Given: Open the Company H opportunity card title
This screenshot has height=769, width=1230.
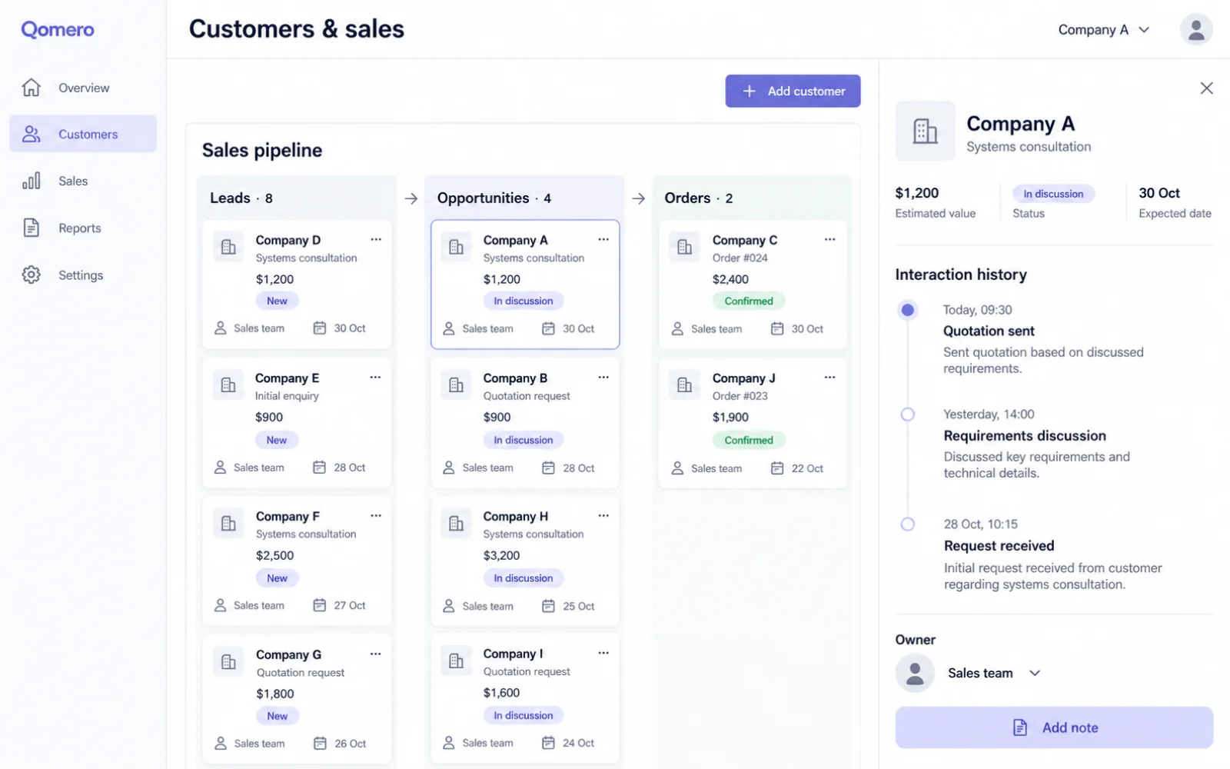Looking at the screenshot, I should 515,516.
